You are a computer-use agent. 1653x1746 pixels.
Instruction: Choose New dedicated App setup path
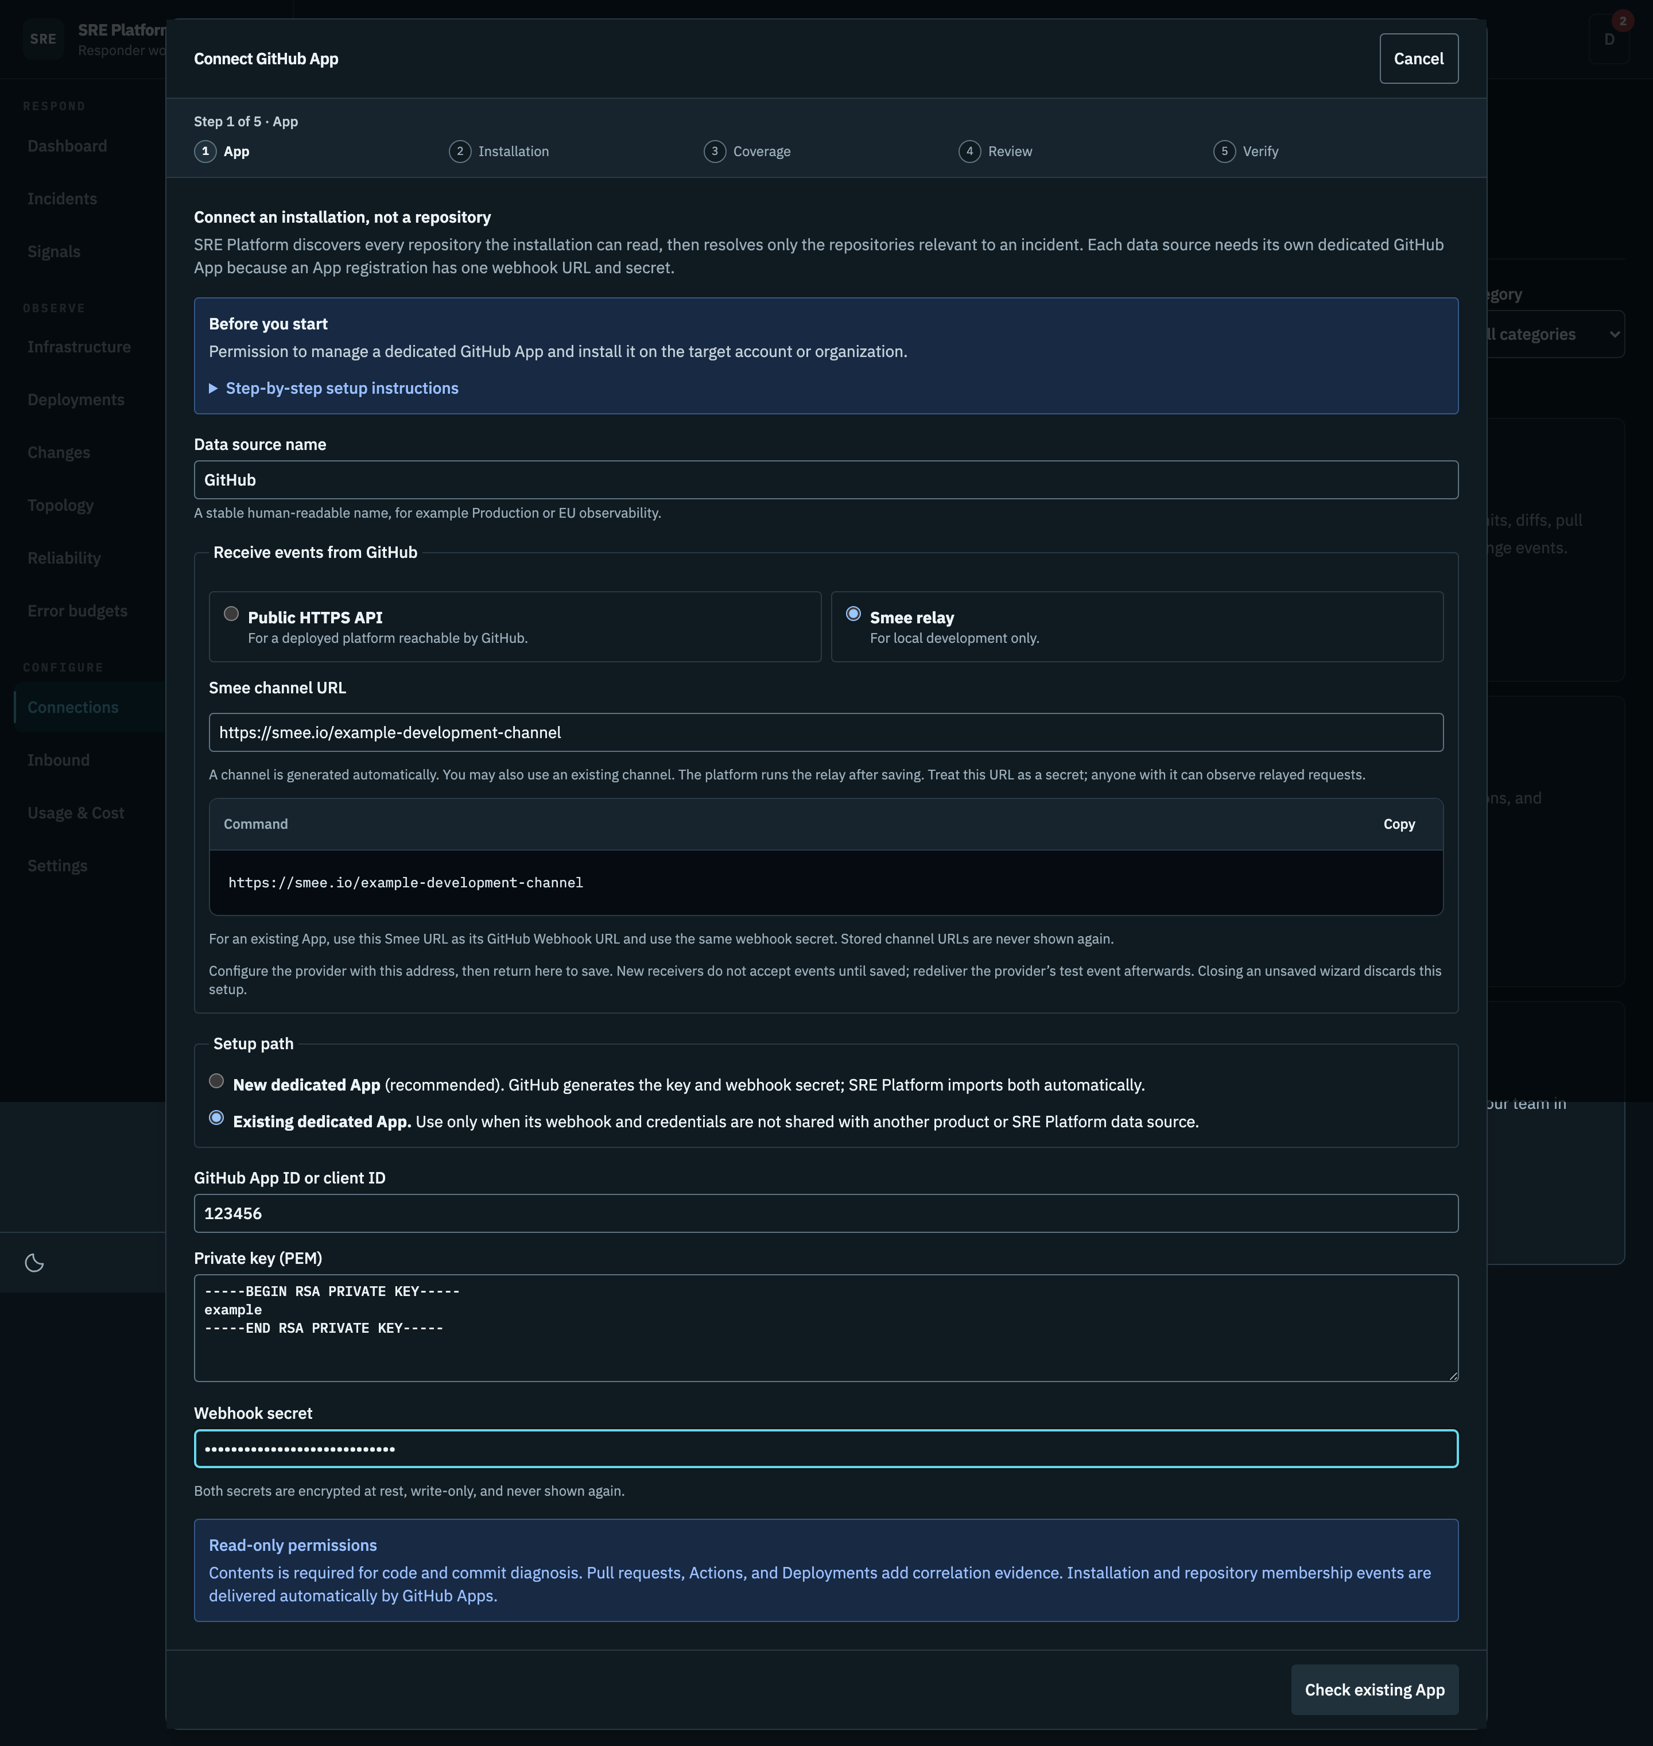tap(216, 1081)
